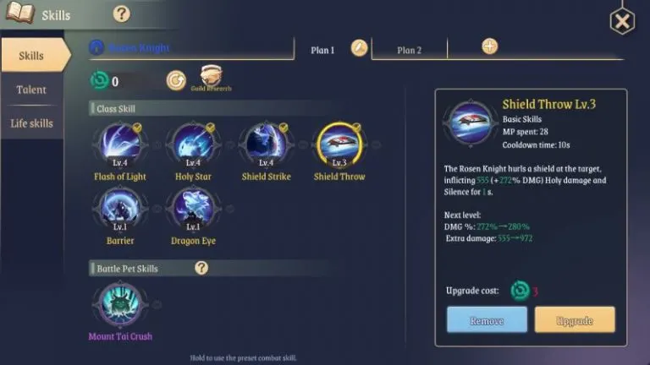Viewport: 650px width, 365px height.
Task: Select the Mount Tai Crush pet skill
Action: [x=120, y=304]
